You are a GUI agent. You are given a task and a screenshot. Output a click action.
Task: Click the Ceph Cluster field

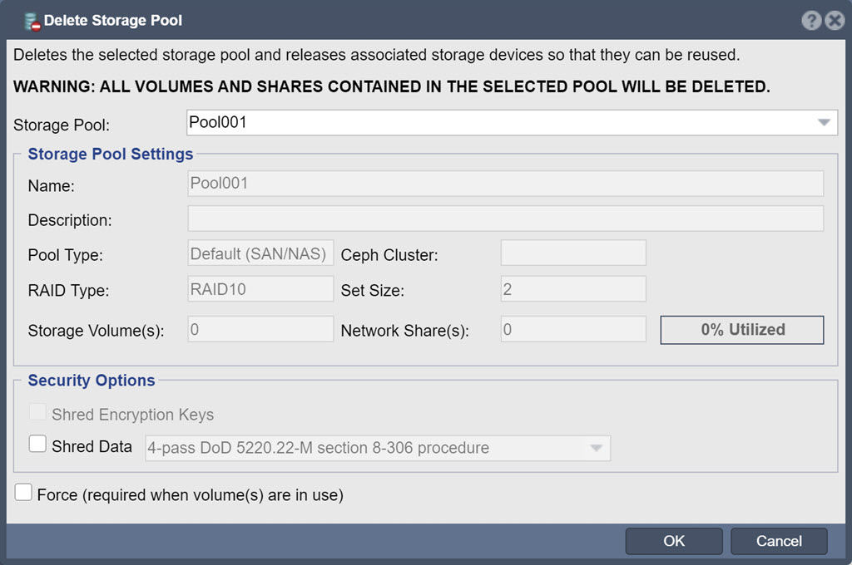coord(573,253)
